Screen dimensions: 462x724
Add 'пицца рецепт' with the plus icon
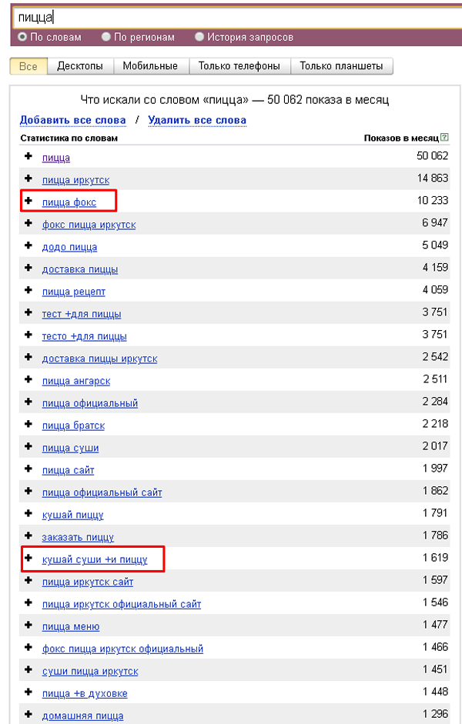(x=28, y=291)
